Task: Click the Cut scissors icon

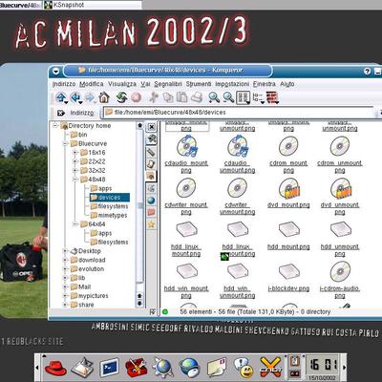Action: pyautogui.click(x=154, y=97)
